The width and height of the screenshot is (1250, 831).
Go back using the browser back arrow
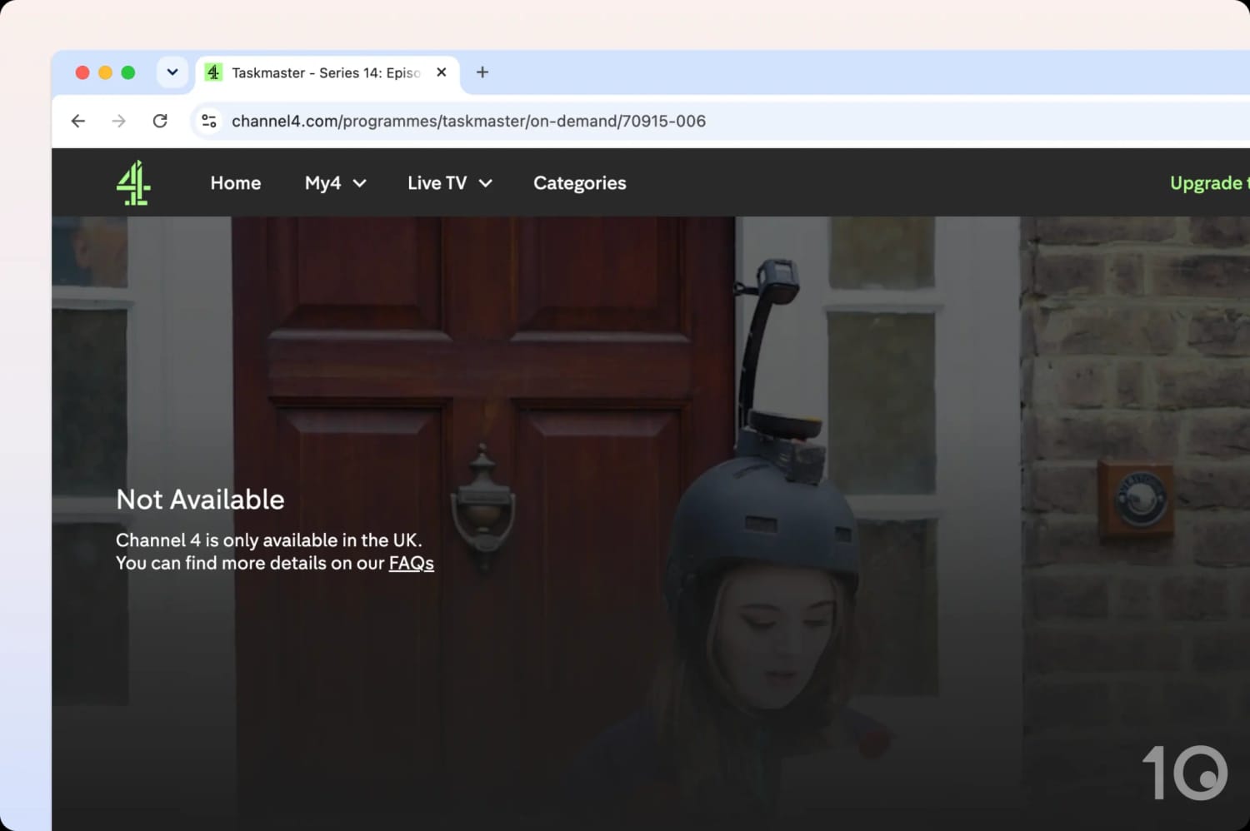click(78, 121)
